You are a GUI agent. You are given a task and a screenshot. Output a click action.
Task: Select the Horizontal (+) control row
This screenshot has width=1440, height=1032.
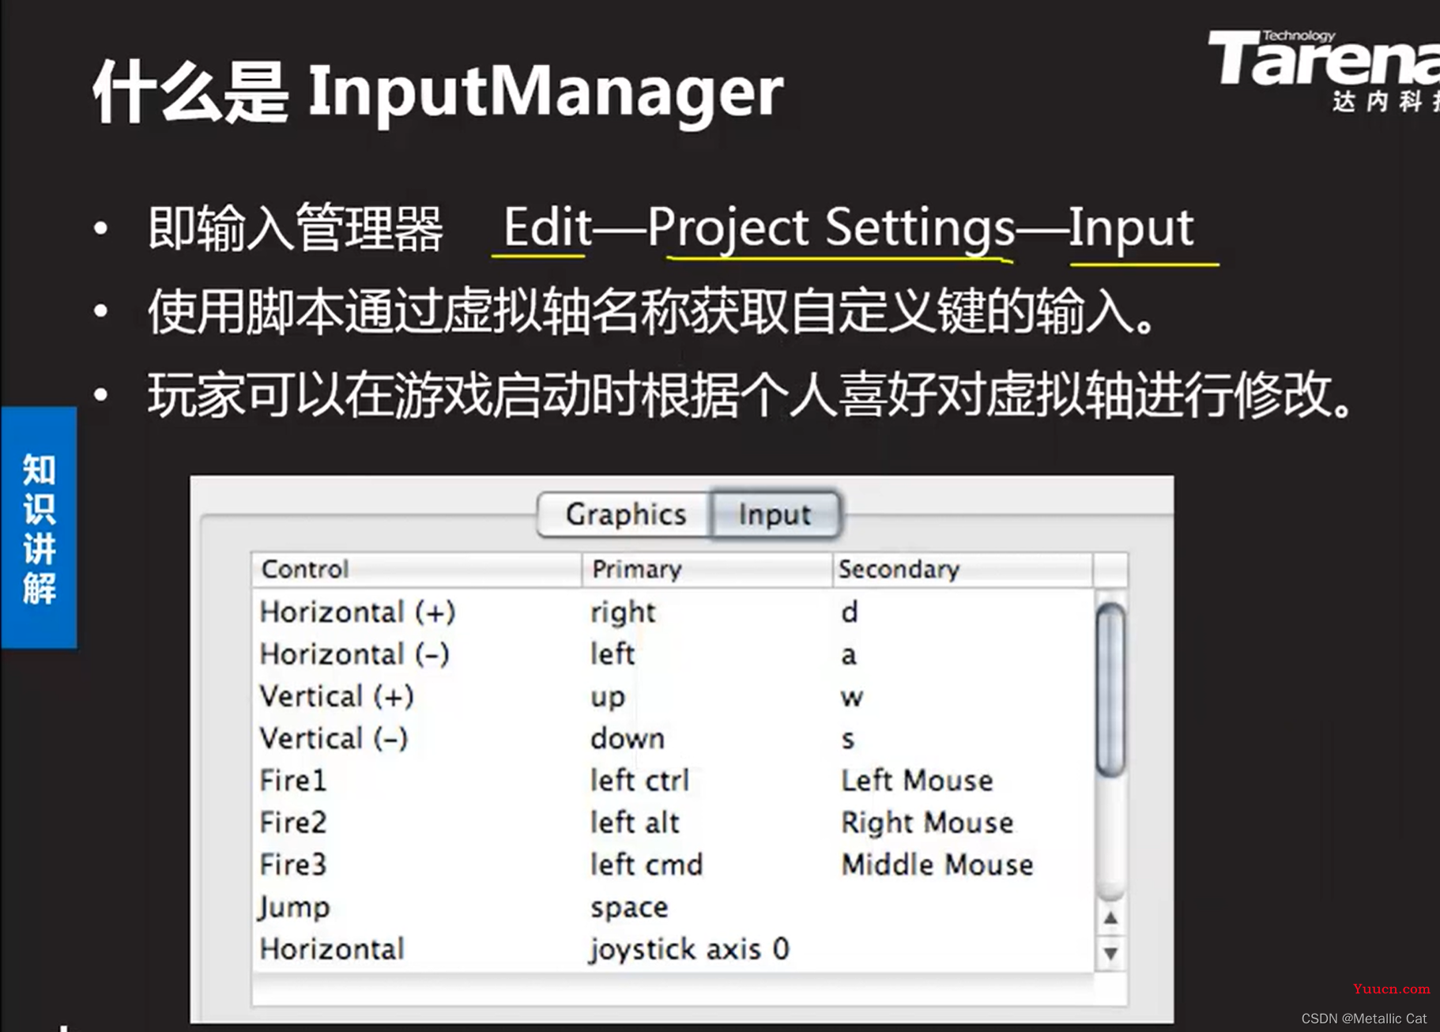coord(673,612)
